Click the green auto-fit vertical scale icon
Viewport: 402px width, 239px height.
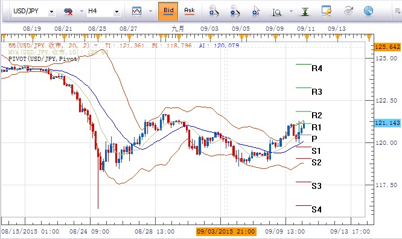point(305,11)
